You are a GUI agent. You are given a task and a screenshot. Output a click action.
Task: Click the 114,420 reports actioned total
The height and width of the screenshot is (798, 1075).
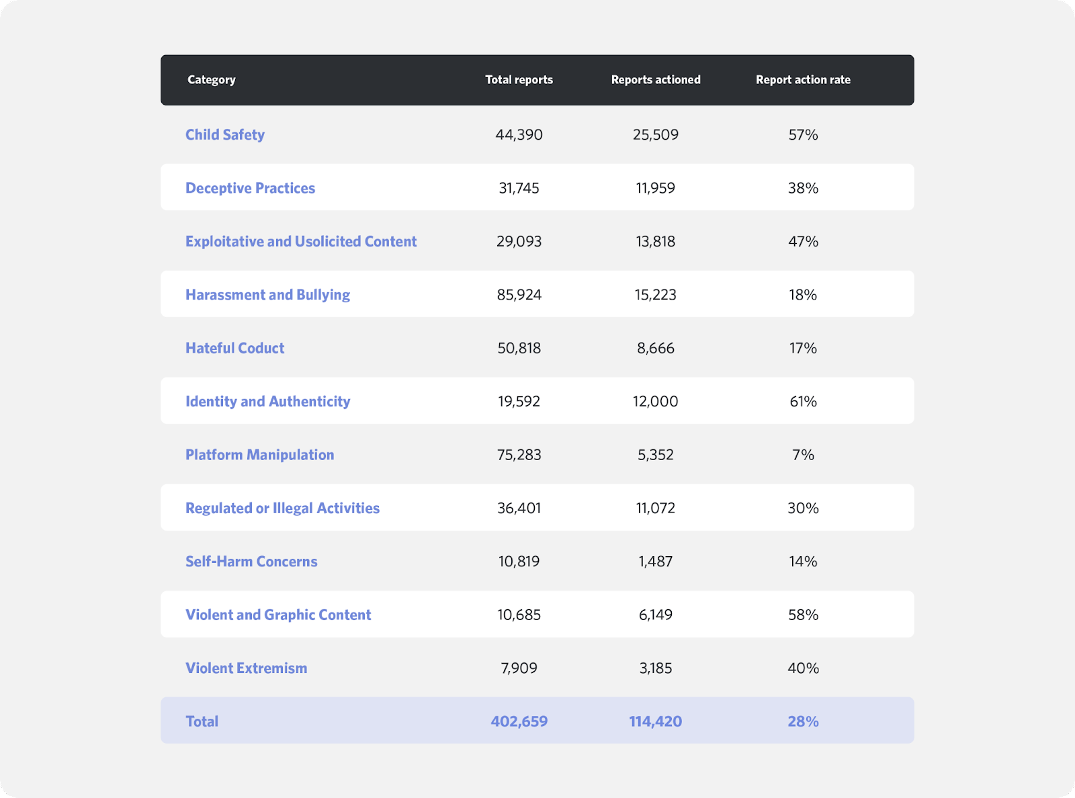[x=655, y=721]
